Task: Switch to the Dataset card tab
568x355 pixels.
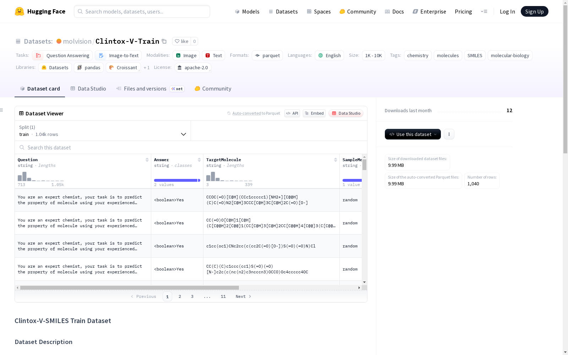Action: coord(40,89)
